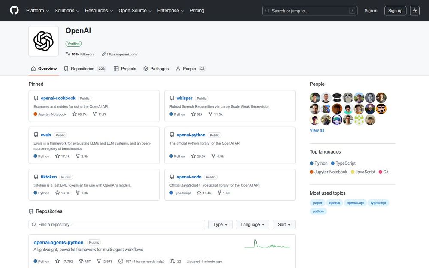Click the typescript topic tag

[378, 203]
